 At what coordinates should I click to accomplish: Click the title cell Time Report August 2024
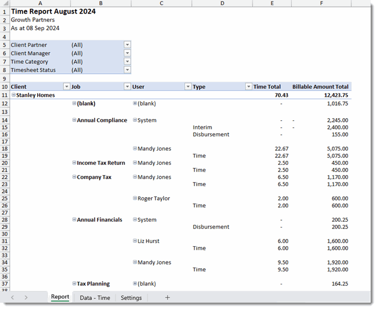(x=53, y=12)
